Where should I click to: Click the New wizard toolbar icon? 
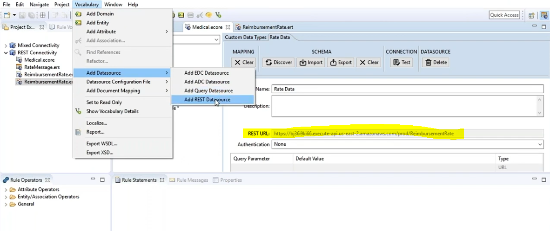(x=7, y=15)
